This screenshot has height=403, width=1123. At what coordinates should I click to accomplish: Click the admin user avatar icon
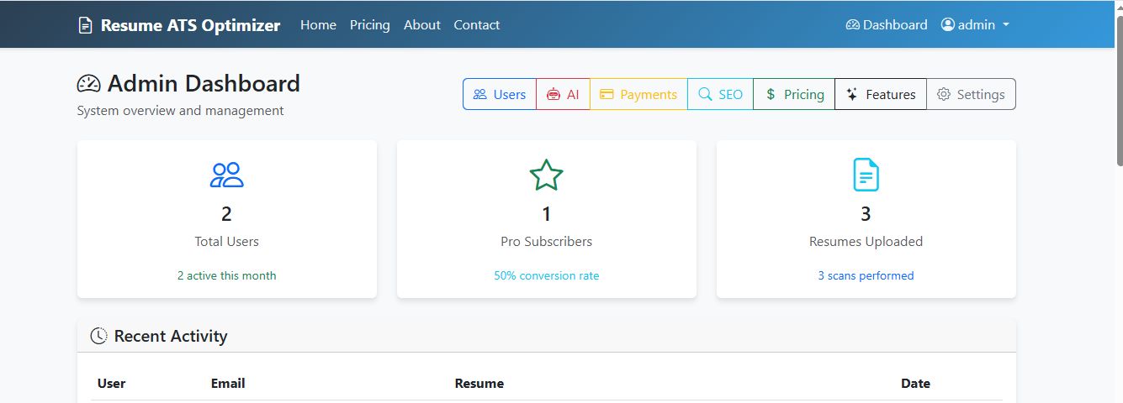point(948,25)
